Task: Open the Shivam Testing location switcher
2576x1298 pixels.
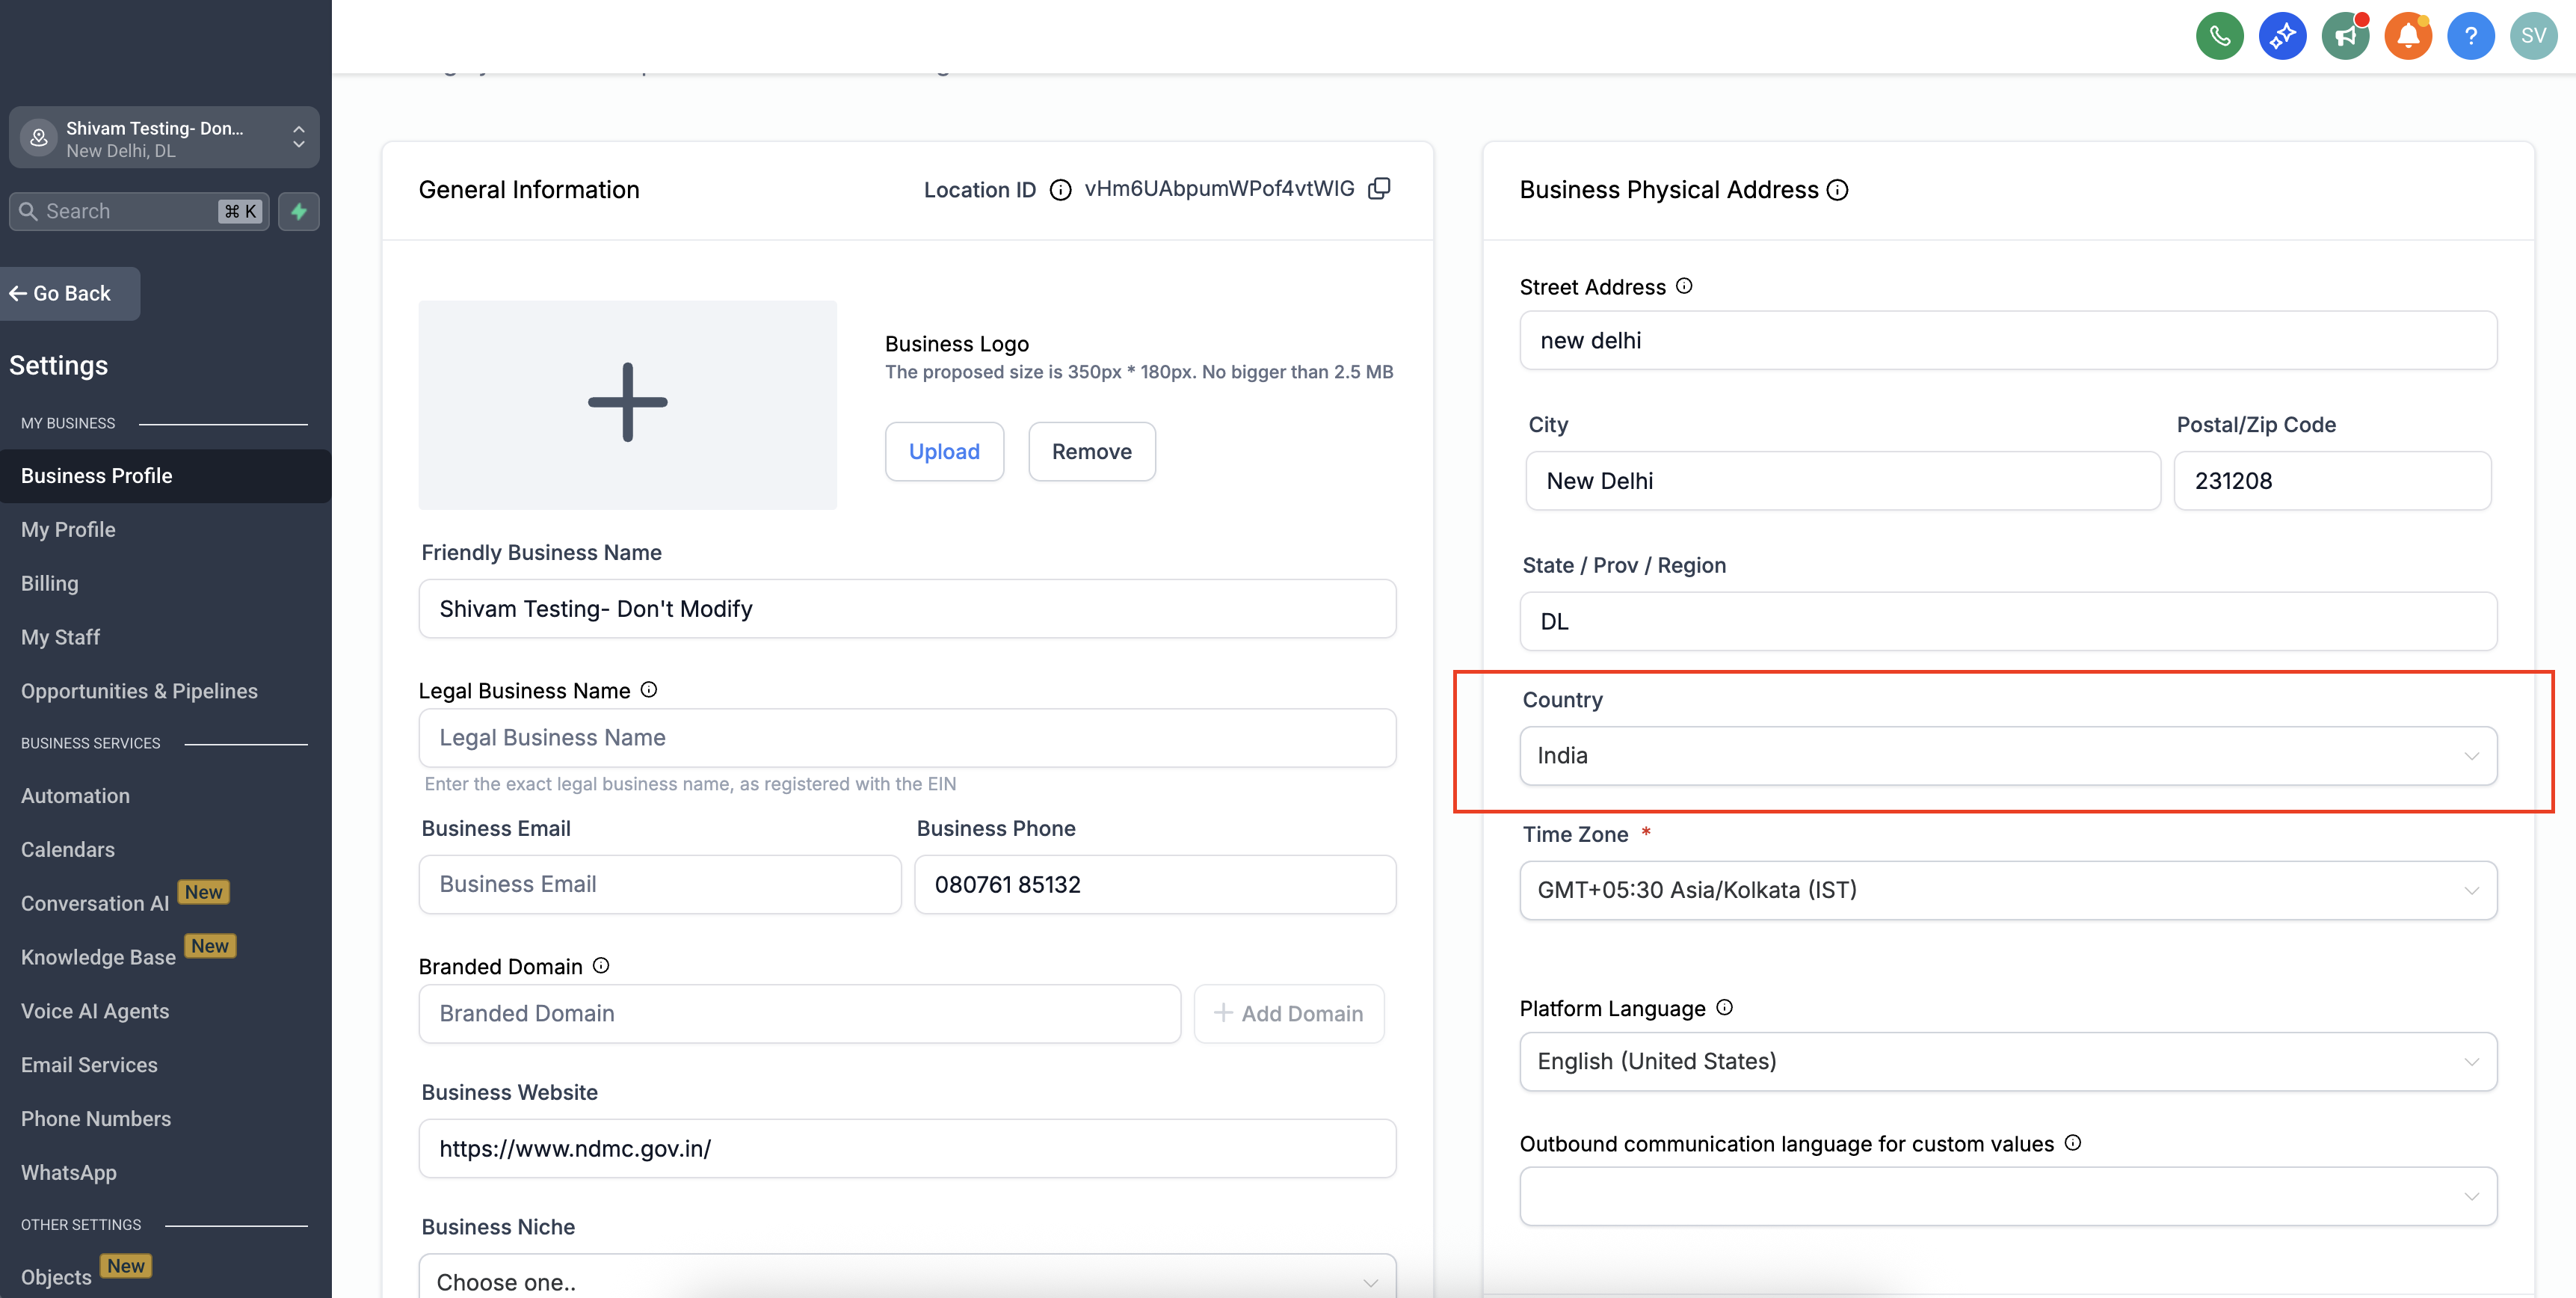Action: click(x=164, y=138)
